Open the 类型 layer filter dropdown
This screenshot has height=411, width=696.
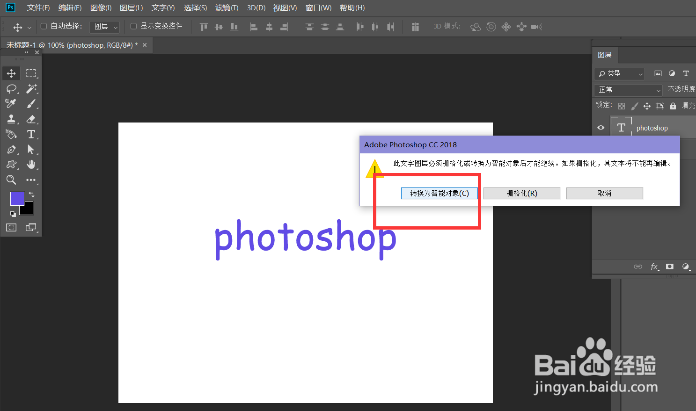pos(620,73)
